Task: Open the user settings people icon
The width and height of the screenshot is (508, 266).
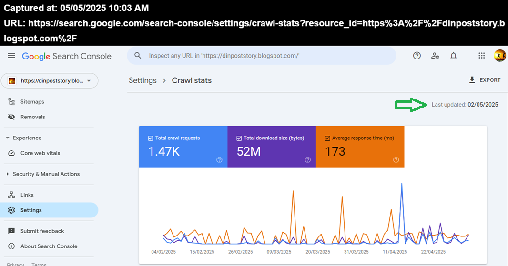Action: point(435,56)
